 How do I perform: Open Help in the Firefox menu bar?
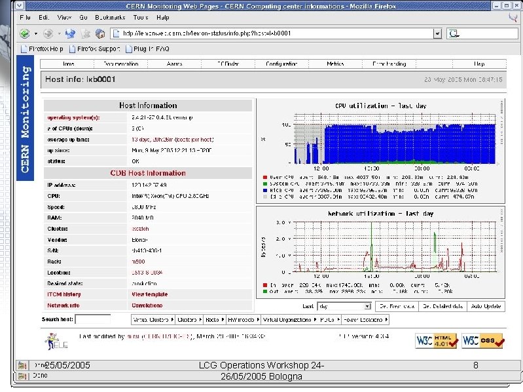[x=163, y=17]
